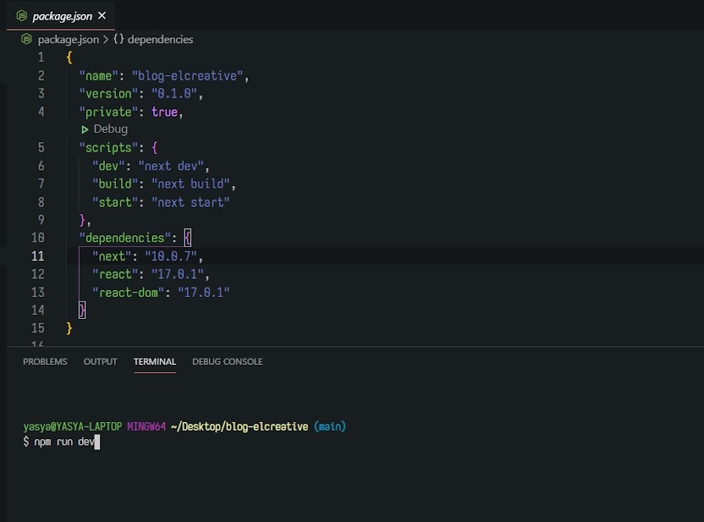This screenshot has height=522, width=704.
Task: Click the braces icon before dependencies breadcrumb
Action: pos(119,39)
